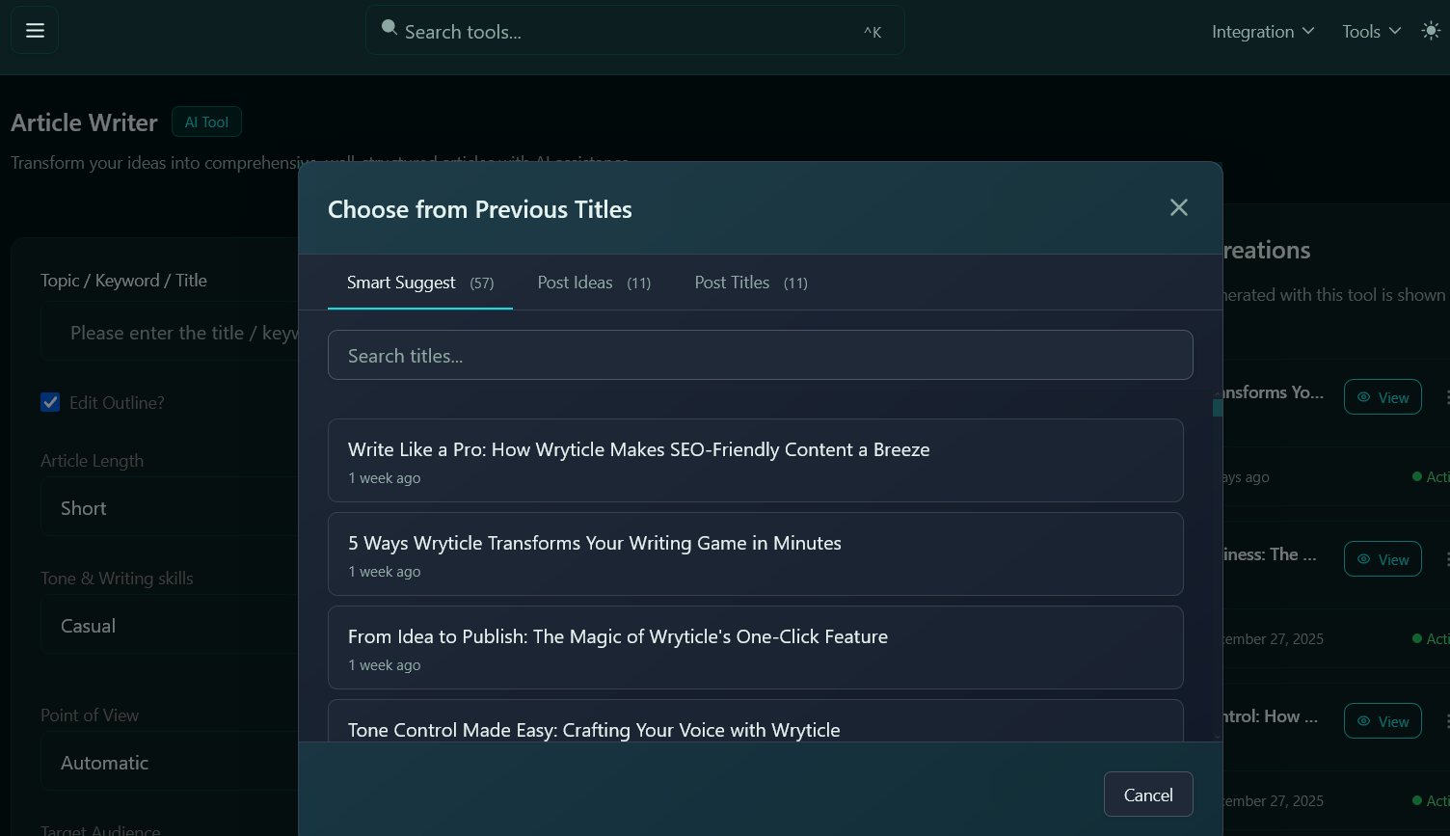Image resolution: width=1450 pixels, height=836 pixels.
Task: Expand the Integration dropdown
Action: pyautogui.click(x=1262, y=31)
